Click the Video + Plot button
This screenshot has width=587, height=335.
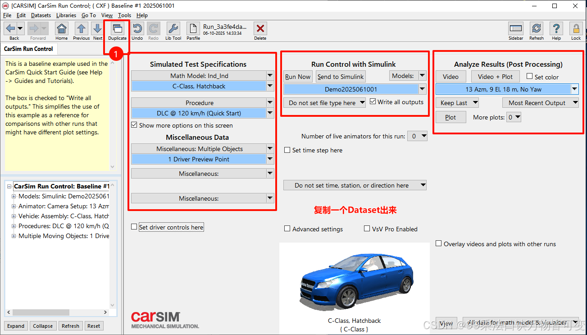[495, 77]
